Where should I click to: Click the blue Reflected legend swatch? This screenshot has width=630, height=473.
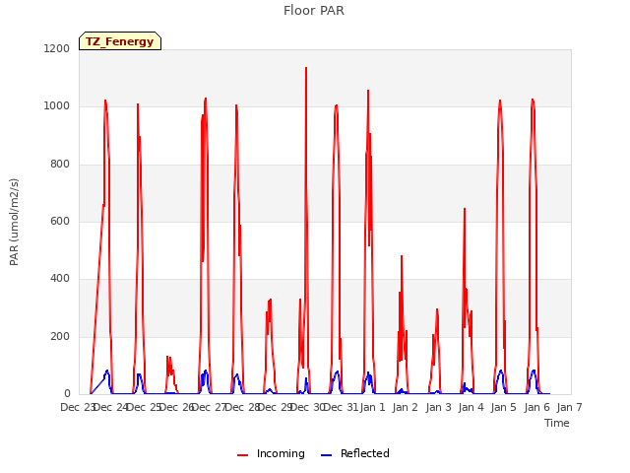[326, 455]
